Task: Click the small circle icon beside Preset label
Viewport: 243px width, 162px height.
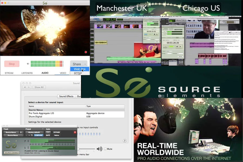Action: pyautogui.click(x=43, y=129)
